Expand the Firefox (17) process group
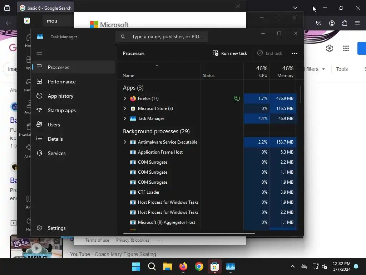The height and width of the screenshot is (275, 366). point(125,98)
